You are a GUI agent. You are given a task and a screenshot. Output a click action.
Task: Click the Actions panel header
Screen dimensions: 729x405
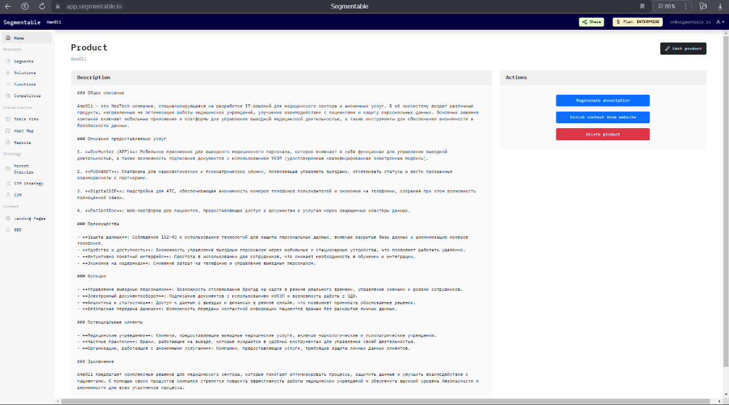pyautogui.click(x=603, y=78)
